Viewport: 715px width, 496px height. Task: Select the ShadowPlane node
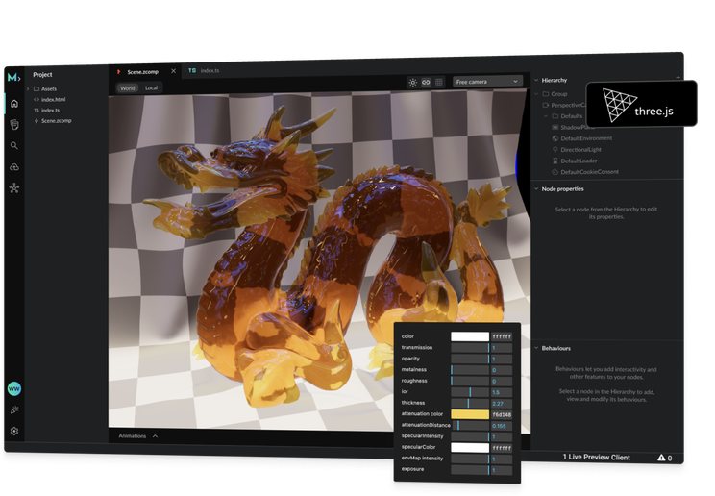coord(577,127)
